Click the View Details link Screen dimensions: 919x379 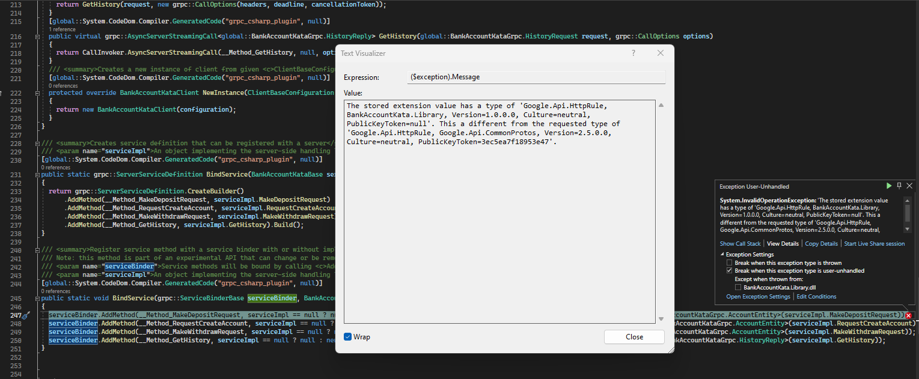click(x=783, y=244)
